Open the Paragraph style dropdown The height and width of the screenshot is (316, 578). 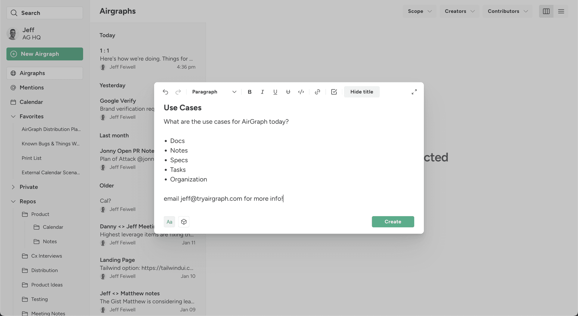(214, 92)
